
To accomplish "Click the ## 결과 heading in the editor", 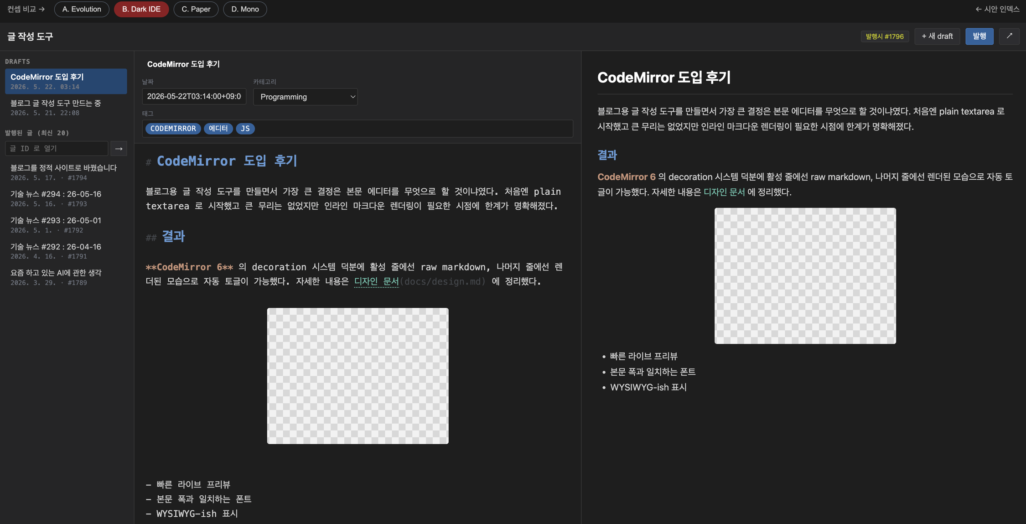I will pyautogui.click(x=165, y=236).
